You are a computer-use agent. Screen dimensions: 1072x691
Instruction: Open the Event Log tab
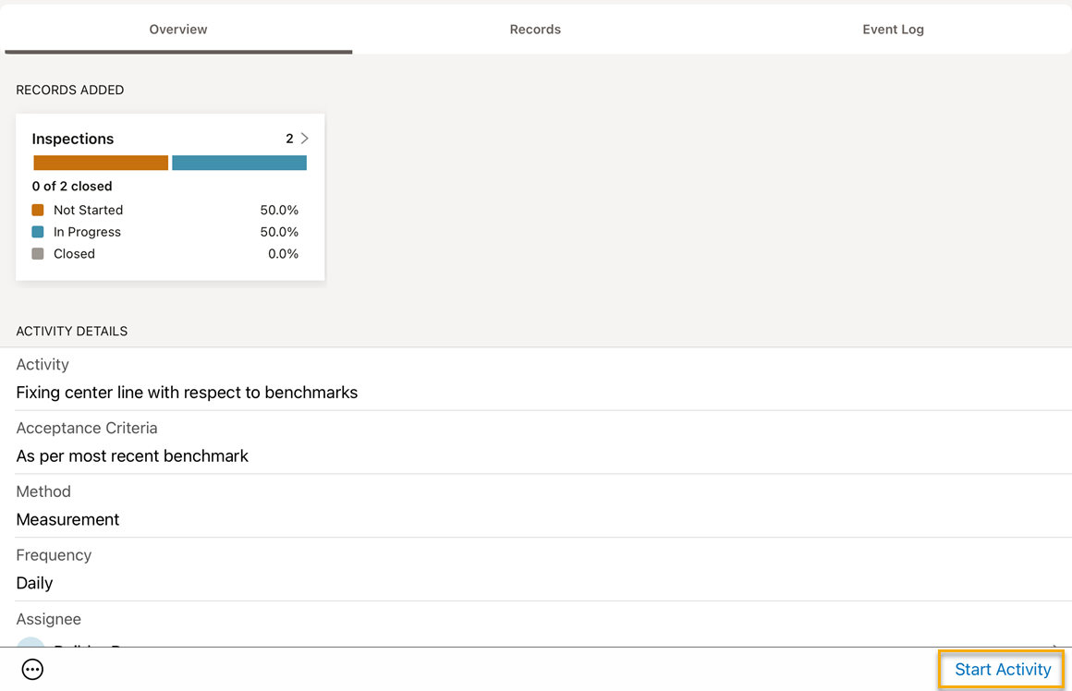[x=893, y=30]
